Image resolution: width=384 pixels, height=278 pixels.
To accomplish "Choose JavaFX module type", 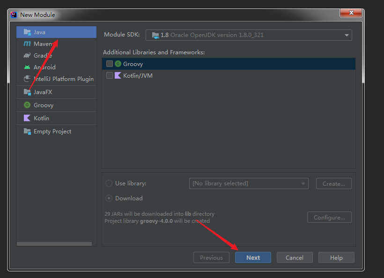I will (x=56, y=92).
